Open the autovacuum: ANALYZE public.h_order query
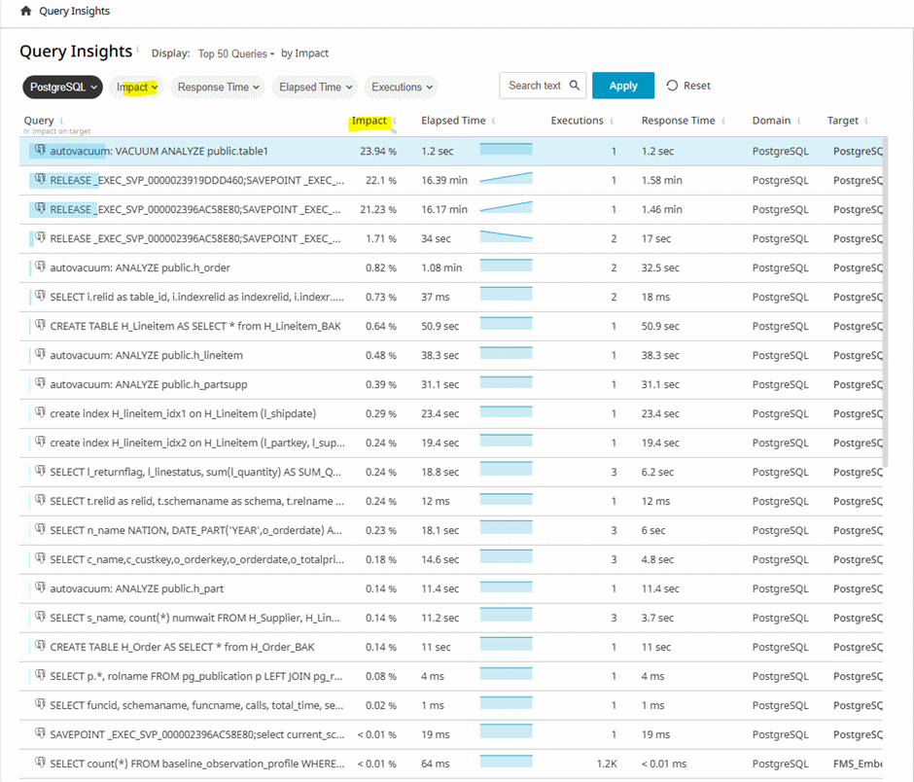The height and width of the screenshot is (782, 914). [140, 267]
